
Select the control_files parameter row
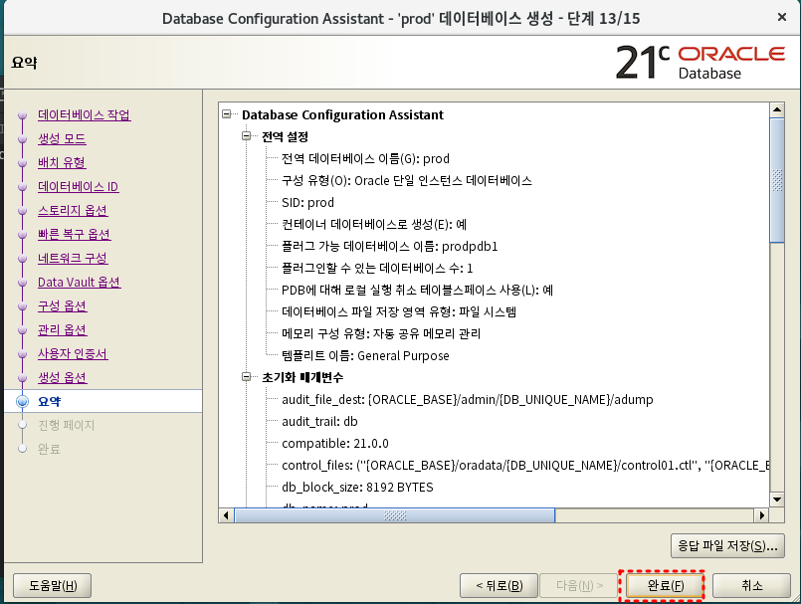(x=525, y=466)
